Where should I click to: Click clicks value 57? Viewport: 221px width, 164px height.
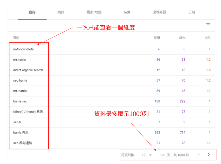[x=158, y=80]
